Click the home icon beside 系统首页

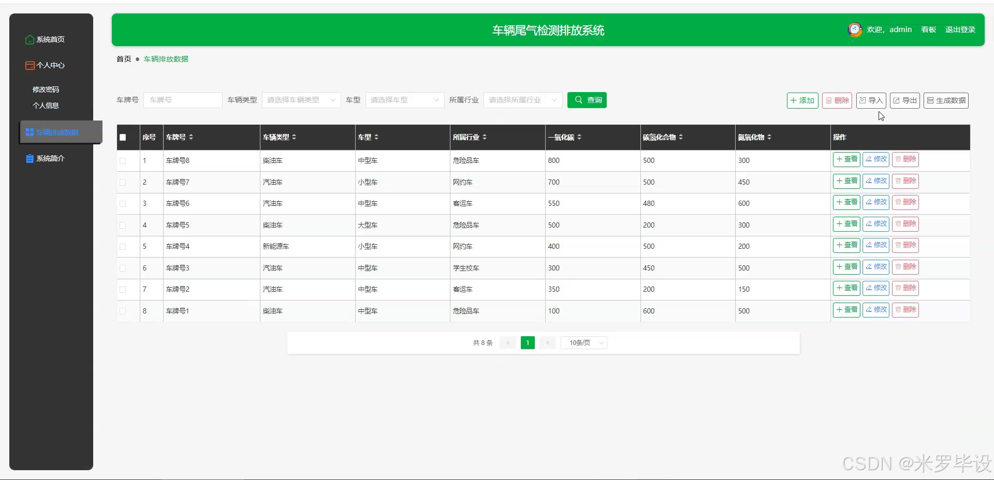[x=30, y=40]
